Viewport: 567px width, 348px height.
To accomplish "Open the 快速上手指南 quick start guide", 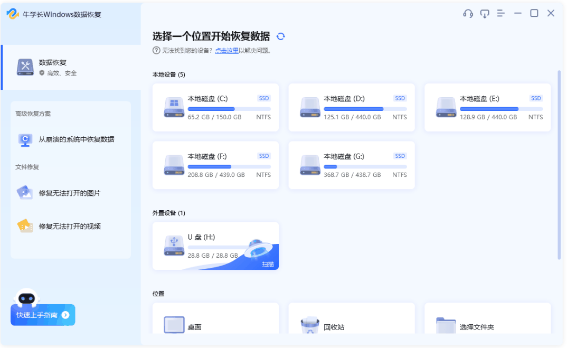I will tap(43, 315).
